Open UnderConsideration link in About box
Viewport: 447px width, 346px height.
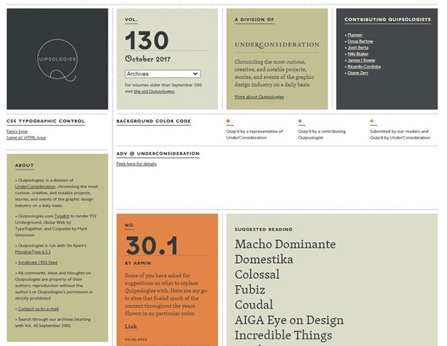[35, 187]
